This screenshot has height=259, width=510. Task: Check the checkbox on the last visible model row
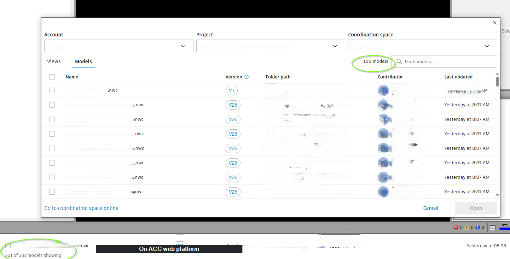click(52, 192)
